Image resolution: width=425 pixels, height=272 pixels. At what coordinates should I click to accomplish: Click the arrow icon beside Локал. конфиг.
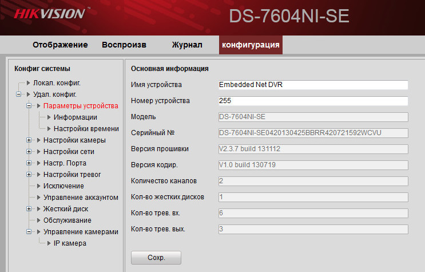point(29,83)
